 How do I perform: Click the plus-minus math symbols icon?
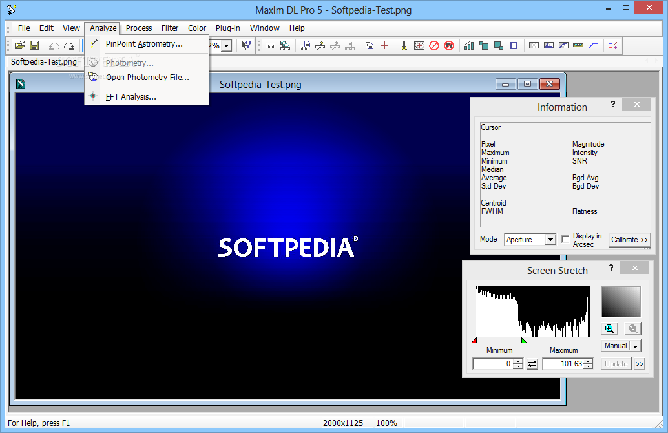pos(613,45)
